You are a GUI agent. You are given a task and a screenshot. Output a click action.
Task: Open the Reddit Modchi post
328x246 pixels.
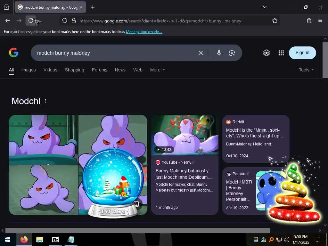(x=256, y=139)
